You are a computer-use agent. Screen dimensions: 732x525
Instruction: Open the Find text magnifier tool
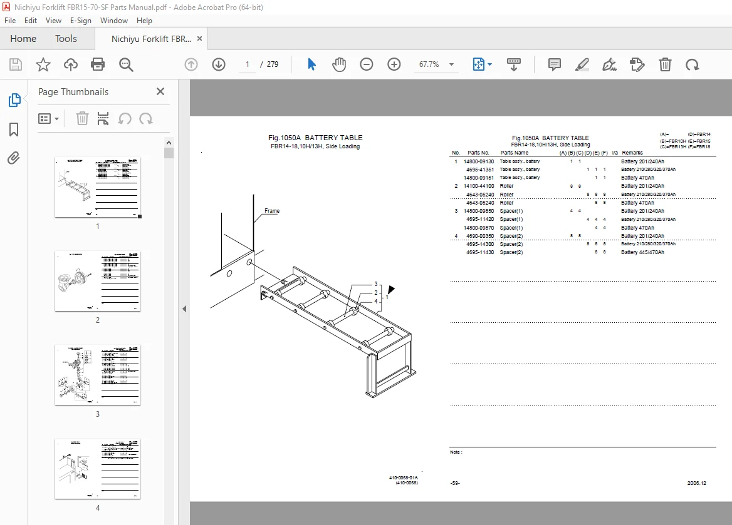126,64
